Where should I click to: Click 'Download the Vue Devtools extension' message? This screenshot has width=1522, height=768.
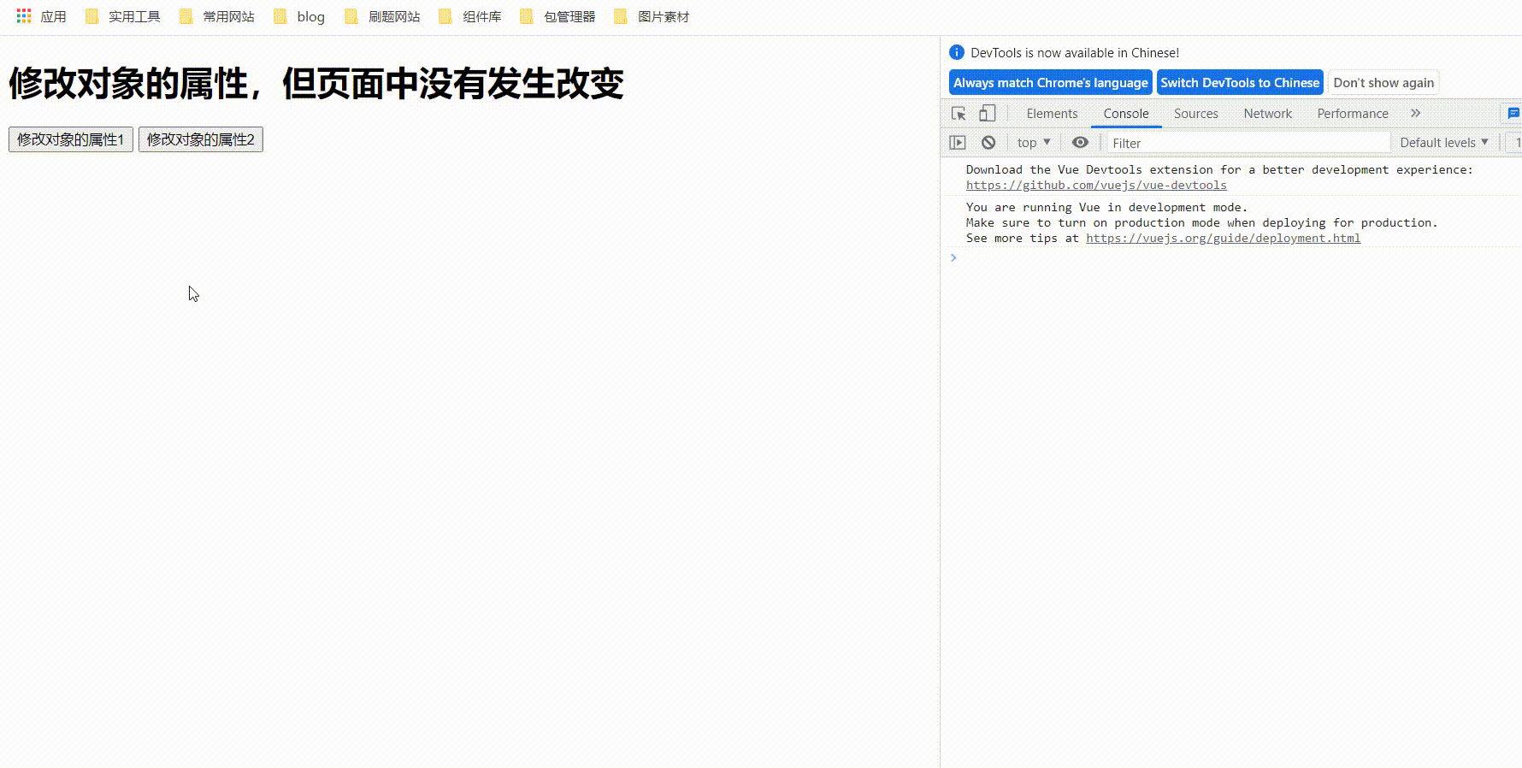pyautogui.click(x=1219, y=169)
